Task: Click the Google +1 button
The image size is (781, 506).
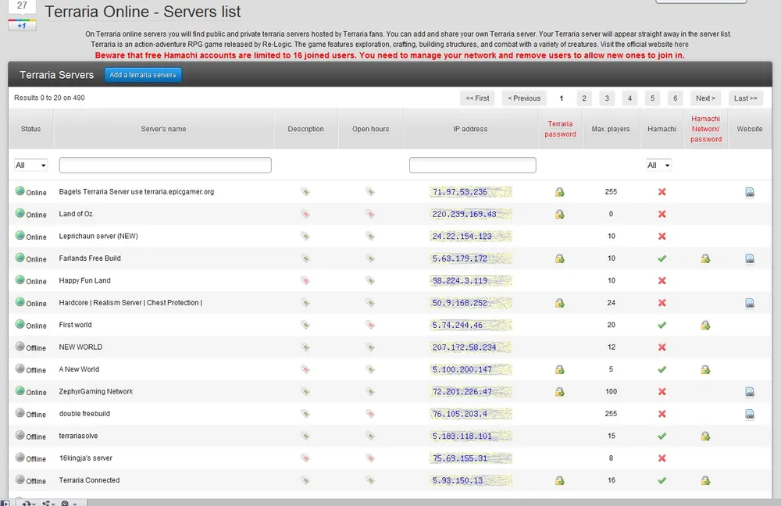Action: pos(22,25)
